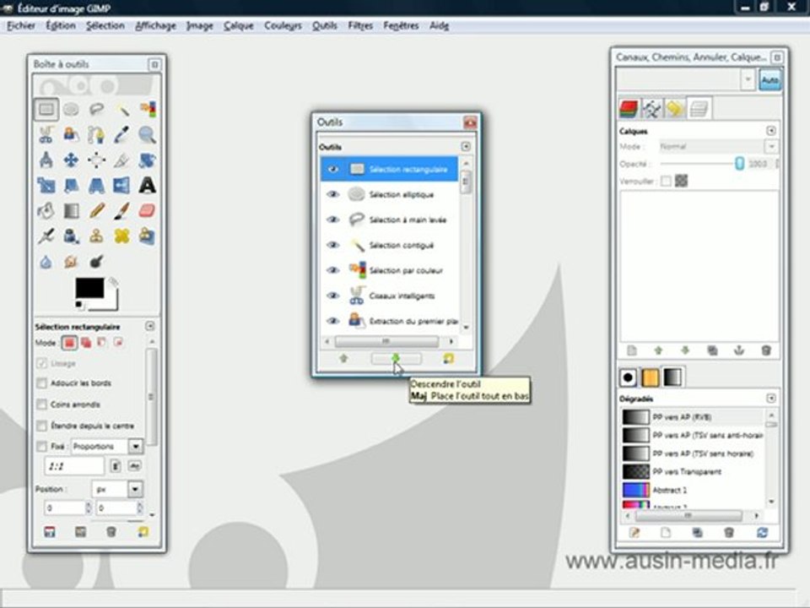Enable the Adoucir les bords checkbox
The height and width of the screenshot is (608, 810).
(42, 383)
